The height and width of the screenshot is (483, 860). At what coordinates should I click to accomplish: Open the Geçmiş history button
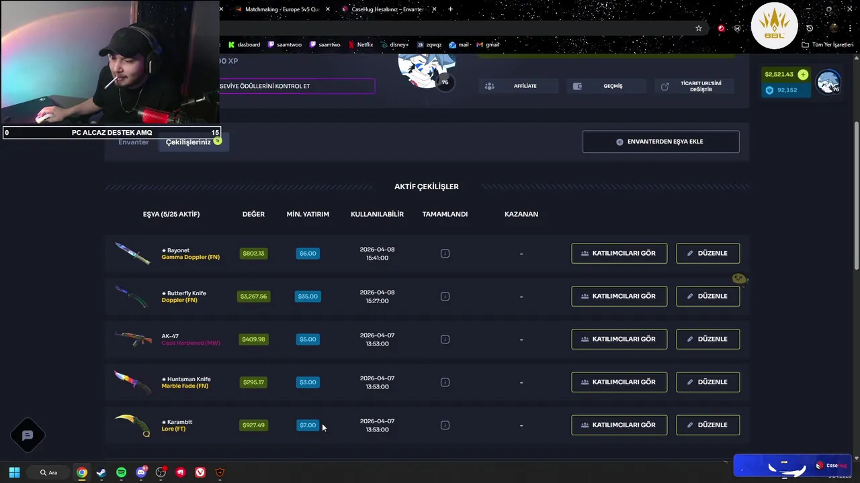[x=606, y=86]
